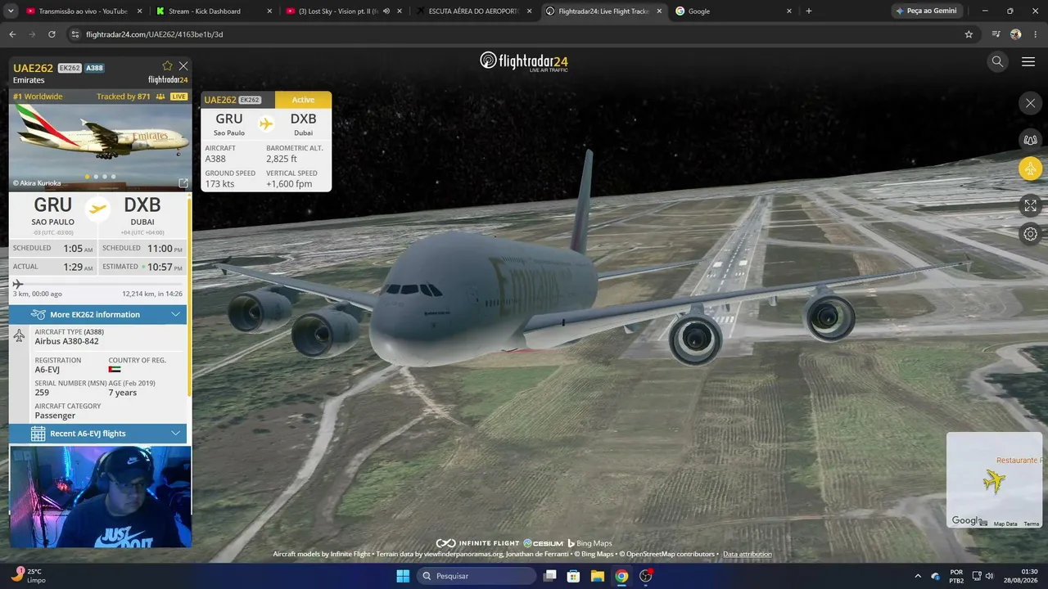Close the Flightradar24 browser tab
This screenshot has width=1048, height=589.
pyautogui.click(x=659, y=11)
